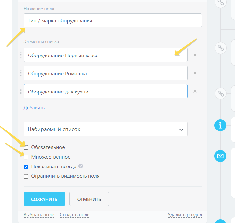Viewport: 235px width, 223px height.
Task: Remove the "Оборудование для кухни" item
Action: 195,91
